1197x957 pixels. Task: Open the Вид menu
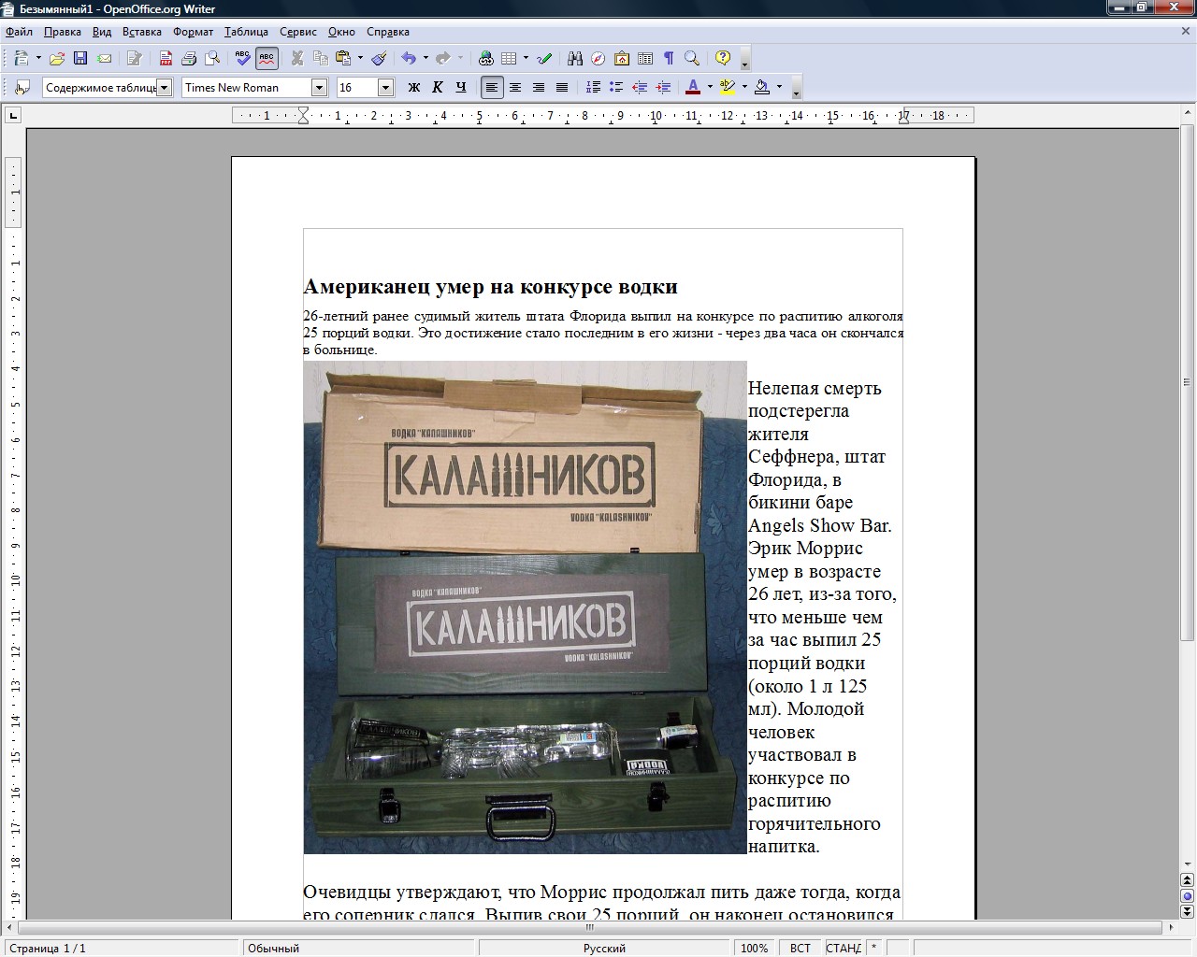coord(102,32)
